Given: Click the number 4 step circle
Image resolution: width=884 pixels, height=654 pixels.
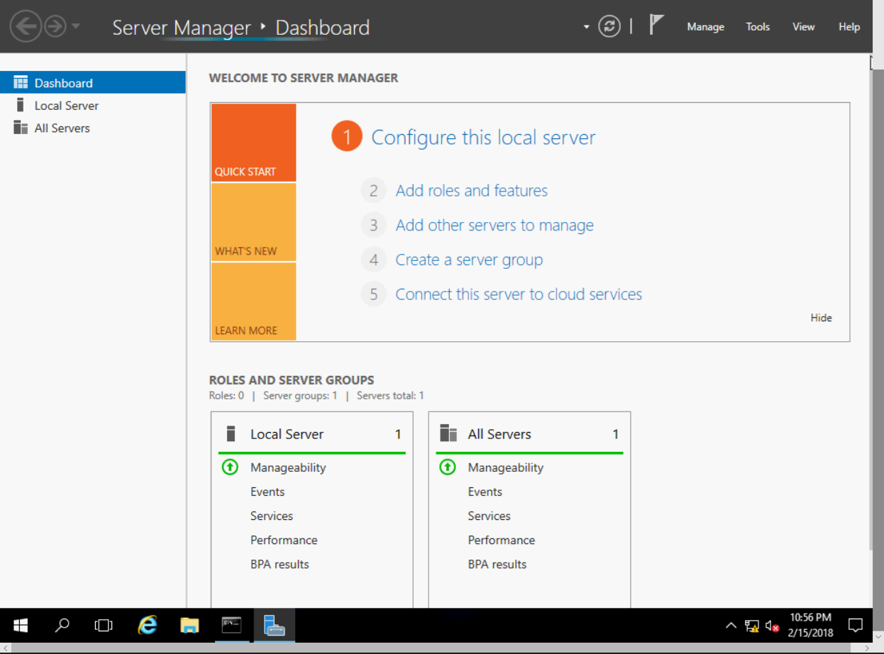Looking at the screenshot, I should point(373,260).
